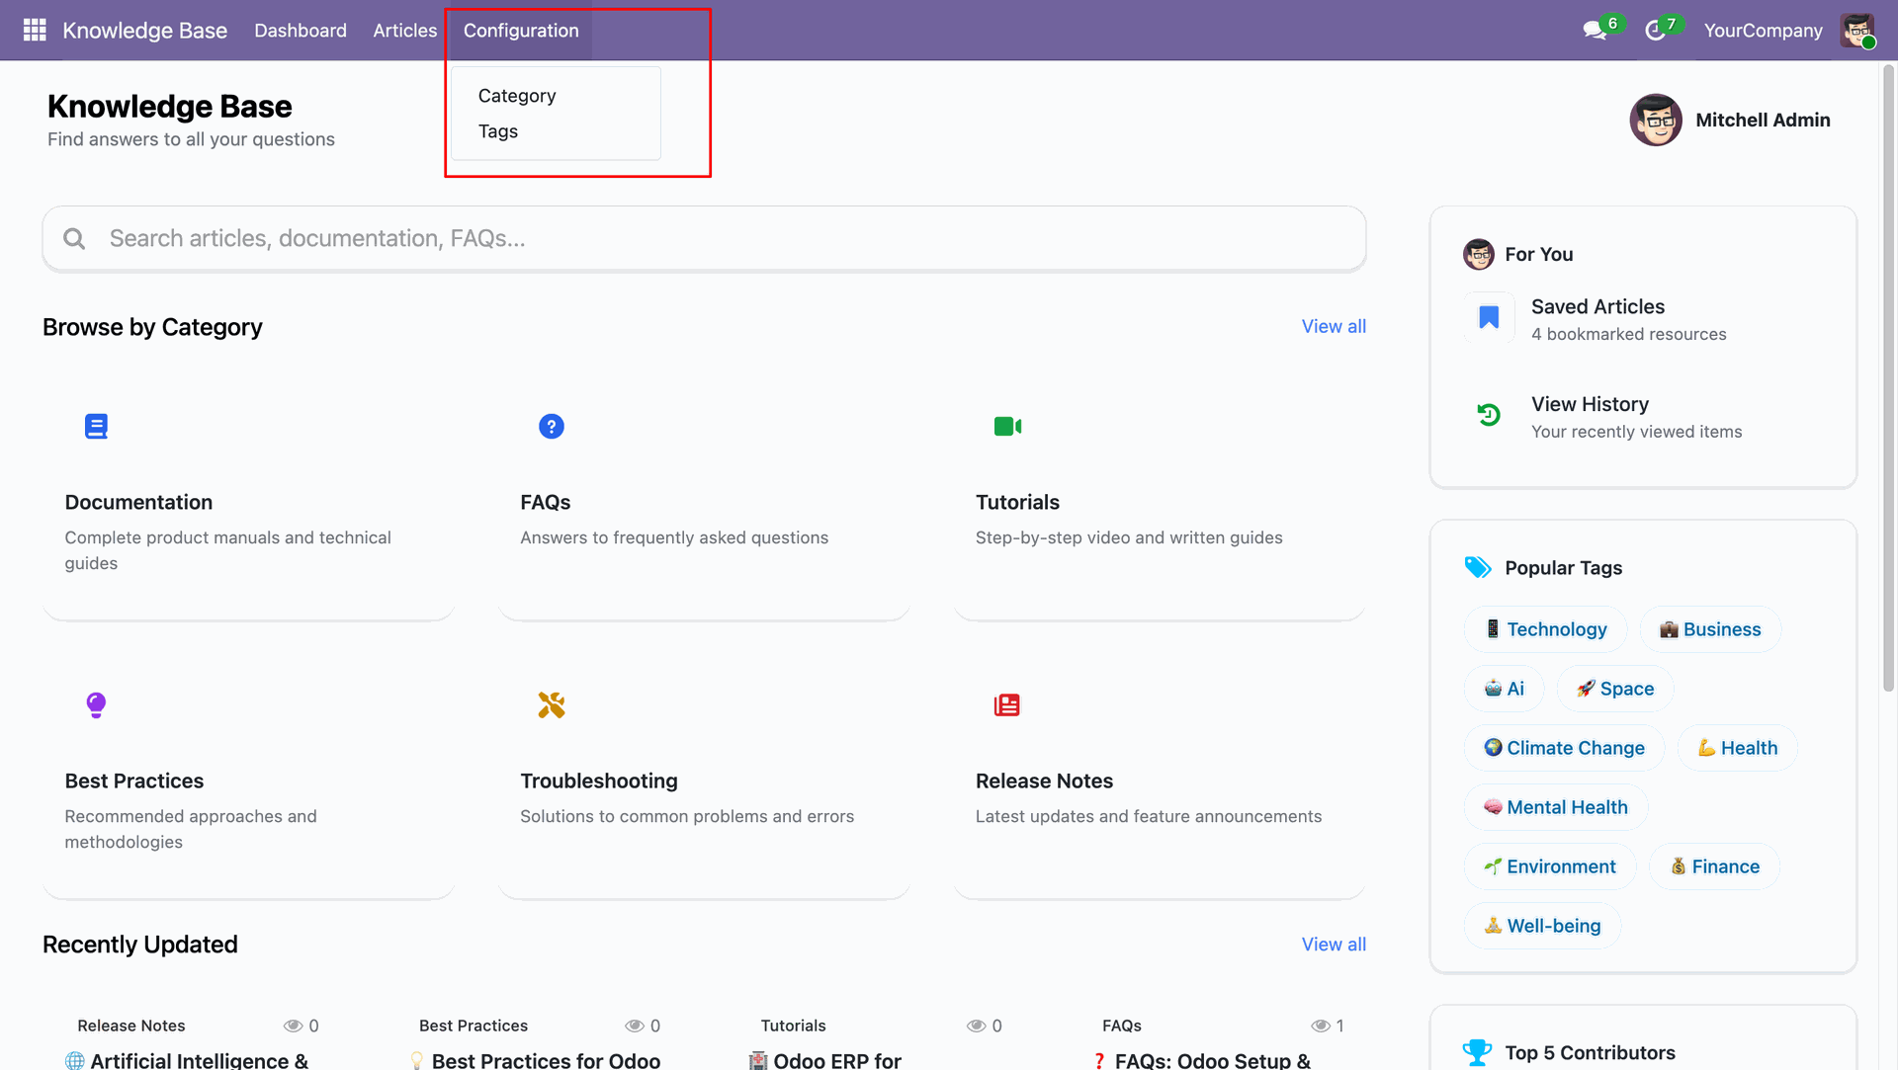Open Saved Articles bookmark icon
The width and height of the screenshot is (1898, 1070).
point(1489,317)
